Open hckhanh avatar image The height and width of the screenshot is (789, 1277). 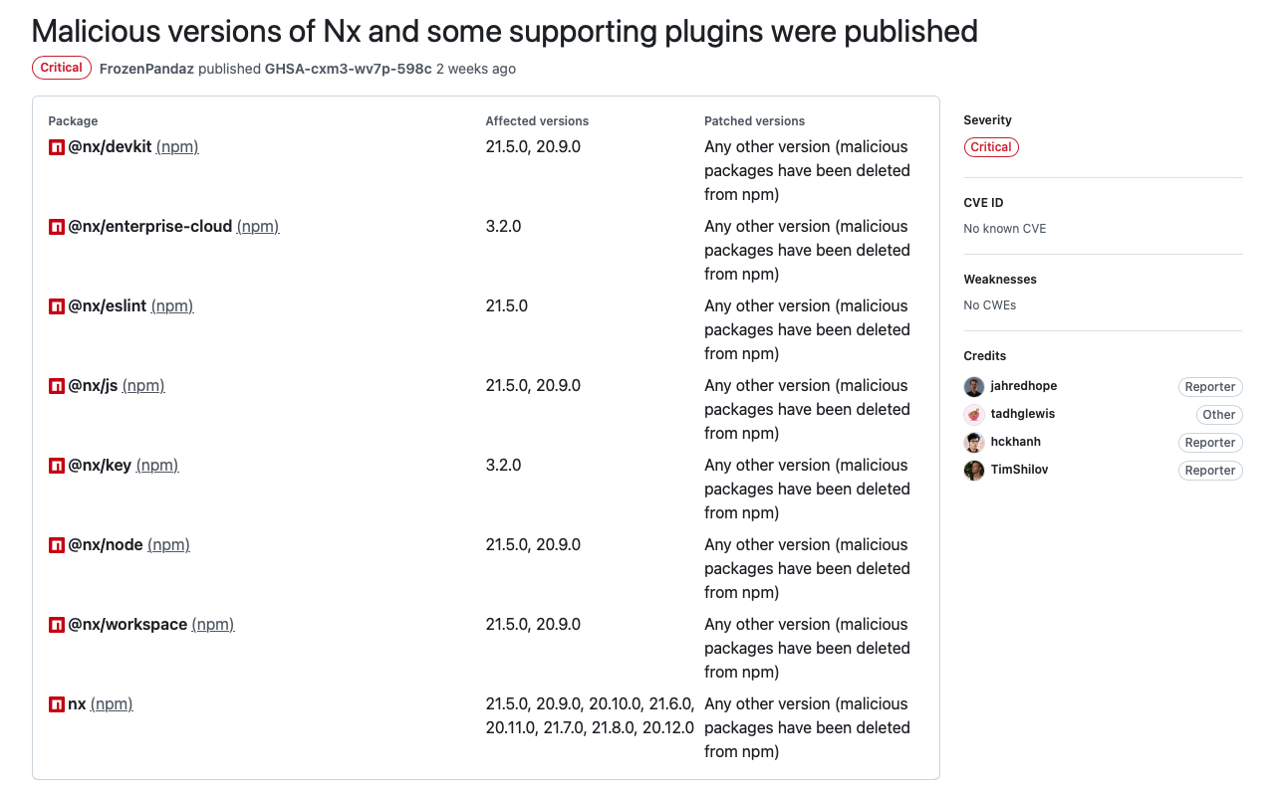[974, 443]
